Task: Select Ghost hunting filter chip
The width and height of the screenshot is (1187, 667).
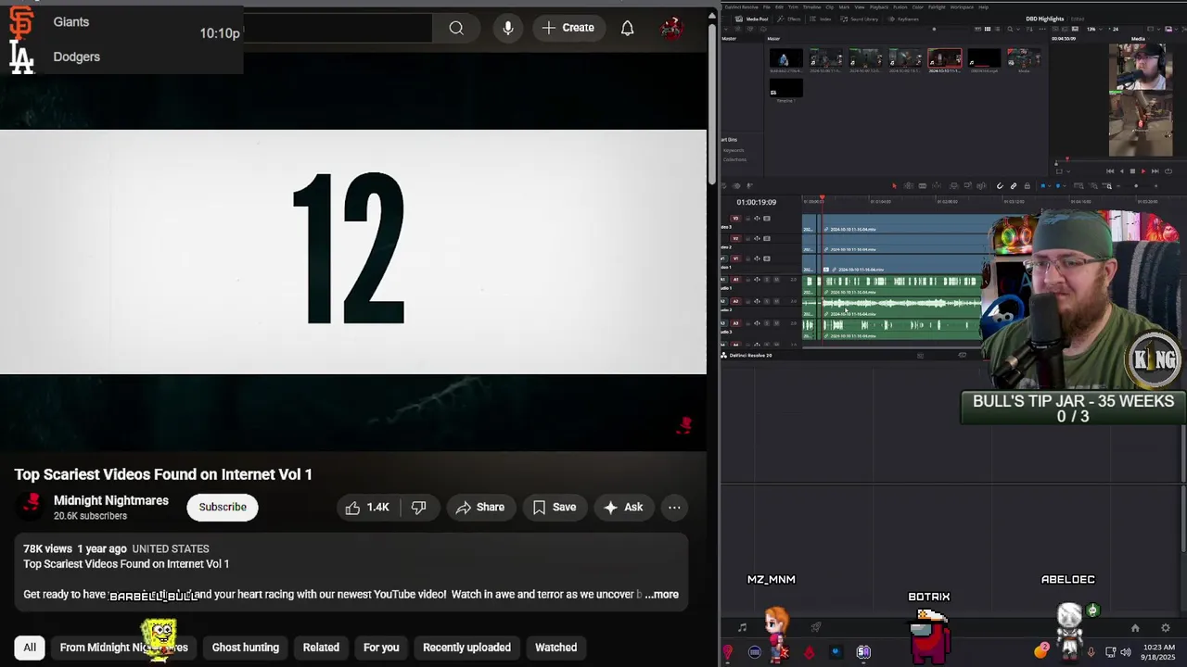Action: [x=246, y=648]
